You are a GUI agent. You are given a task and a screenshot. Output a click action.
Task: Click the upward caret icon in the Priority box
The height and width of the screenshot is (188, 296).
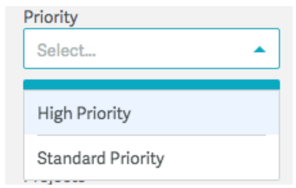tap(260, 49)
